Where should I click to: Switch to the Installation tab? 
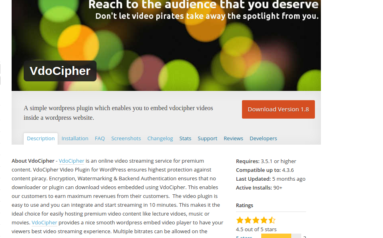(75, 138)
